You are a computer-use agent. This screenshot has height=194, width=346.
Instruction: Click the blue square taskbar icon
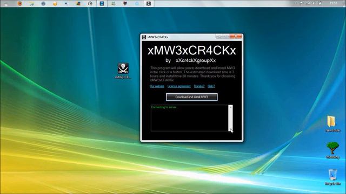point(102,3)
